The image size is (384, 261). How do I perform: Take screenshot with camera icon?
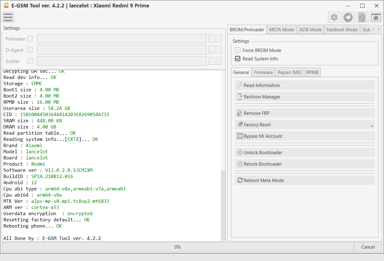(376, 17)
